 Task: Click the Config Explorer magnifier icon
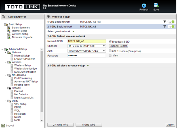3,17
